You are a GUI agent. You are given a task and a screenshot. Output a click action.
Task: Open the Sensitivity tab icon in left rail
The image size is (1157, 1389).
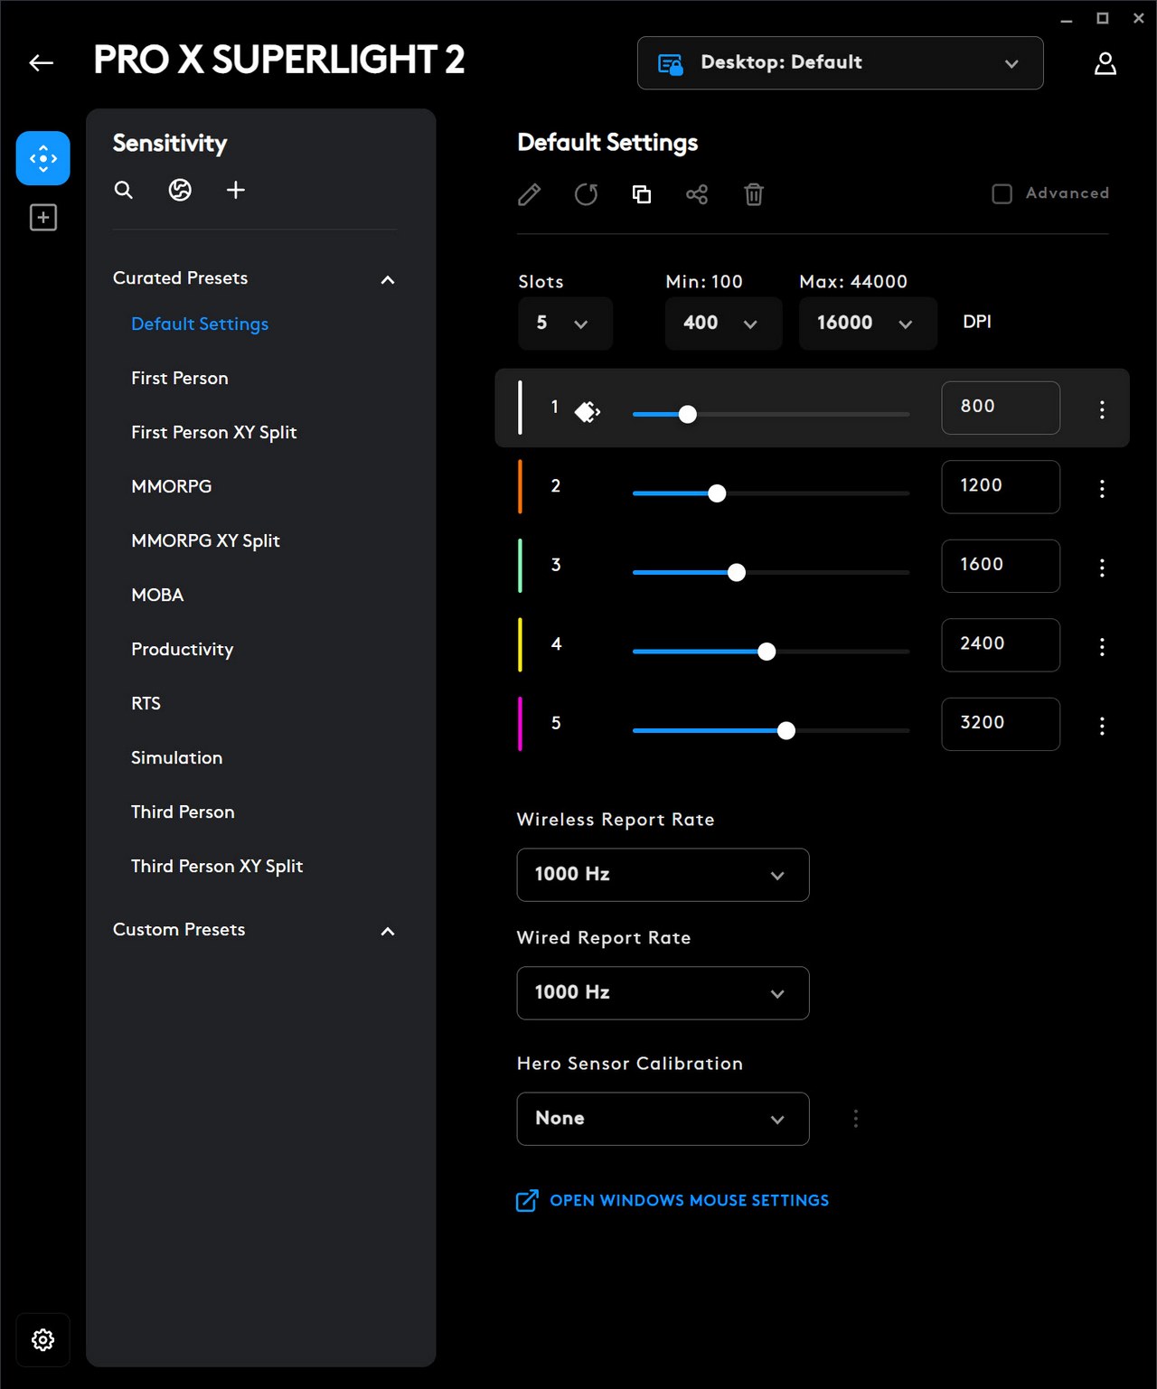[42, 158]
